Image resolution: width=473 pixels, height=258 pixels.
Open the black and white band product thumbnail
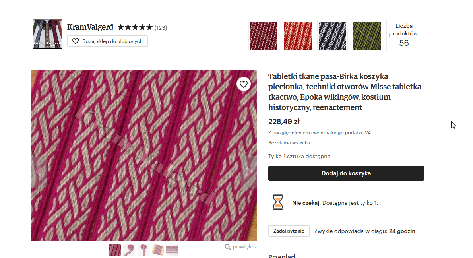[x=332, y=36]
